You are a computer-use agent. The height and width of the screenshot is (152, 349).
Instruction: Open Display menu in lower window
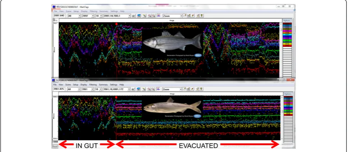pos(84,85)
